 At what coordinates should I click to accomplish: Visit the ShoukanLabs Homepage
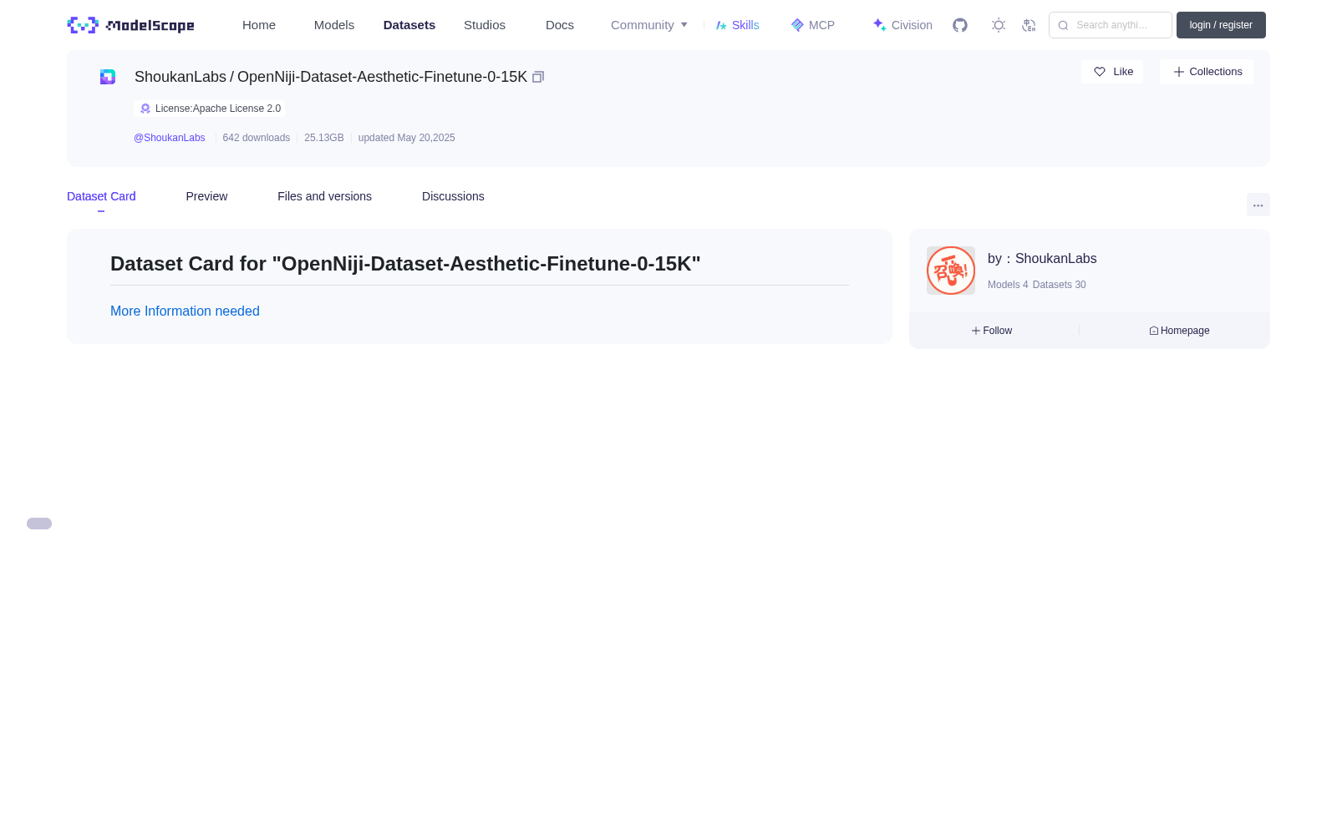1179,331
